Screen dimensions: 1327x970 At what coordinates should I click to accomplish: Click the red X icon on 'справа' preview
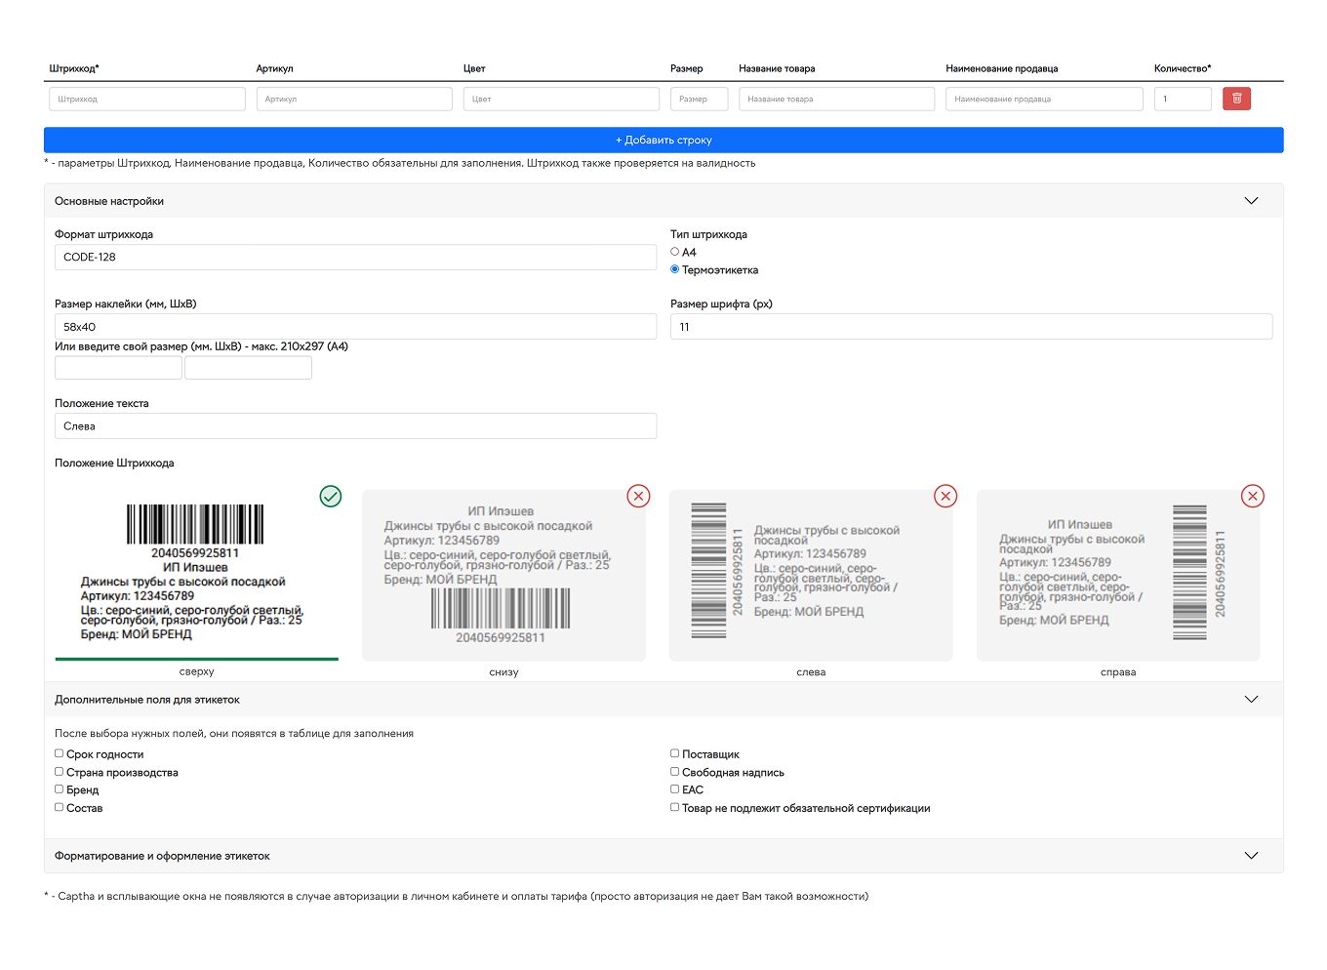(x=1252, y=497)
